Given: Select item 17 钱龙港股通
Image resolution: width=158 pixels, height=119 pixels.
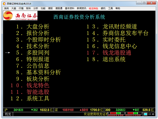Looking at the screenshot, I should [x=109, y=53].
